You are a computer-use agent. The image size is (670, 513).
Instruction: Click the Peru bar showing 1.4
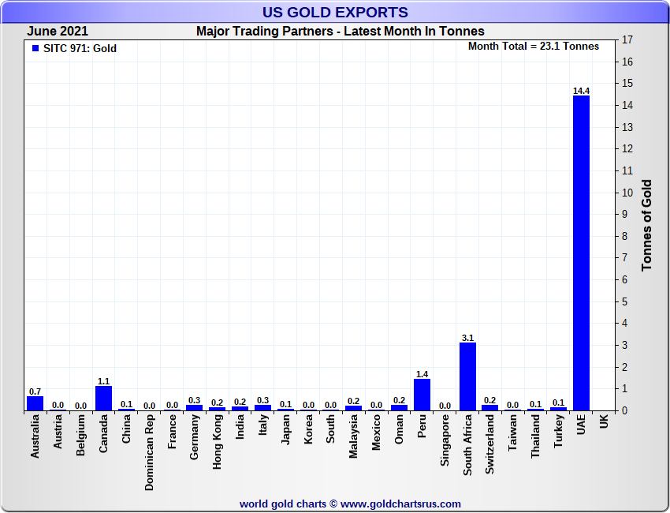[422, 395]
